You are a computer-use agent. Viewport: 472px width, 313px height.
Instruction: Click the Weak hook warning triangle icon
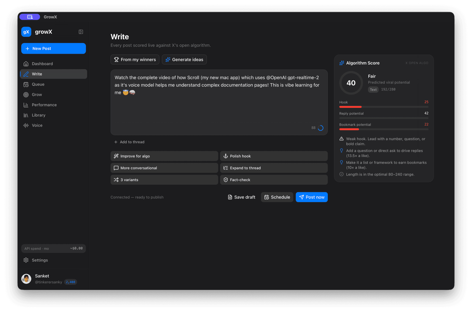pyautogui.click(x=341, y=139)
